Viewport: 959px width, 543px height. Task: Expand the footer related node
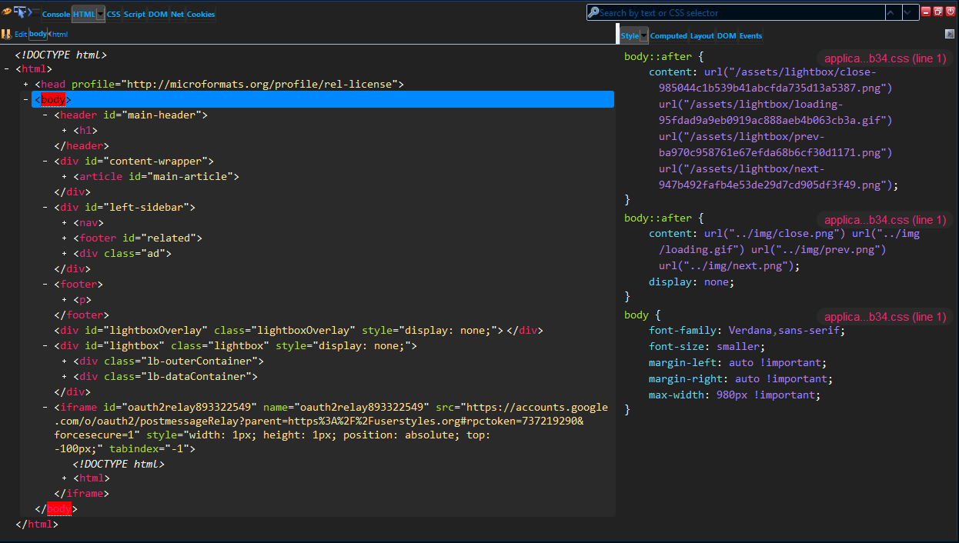65,238
